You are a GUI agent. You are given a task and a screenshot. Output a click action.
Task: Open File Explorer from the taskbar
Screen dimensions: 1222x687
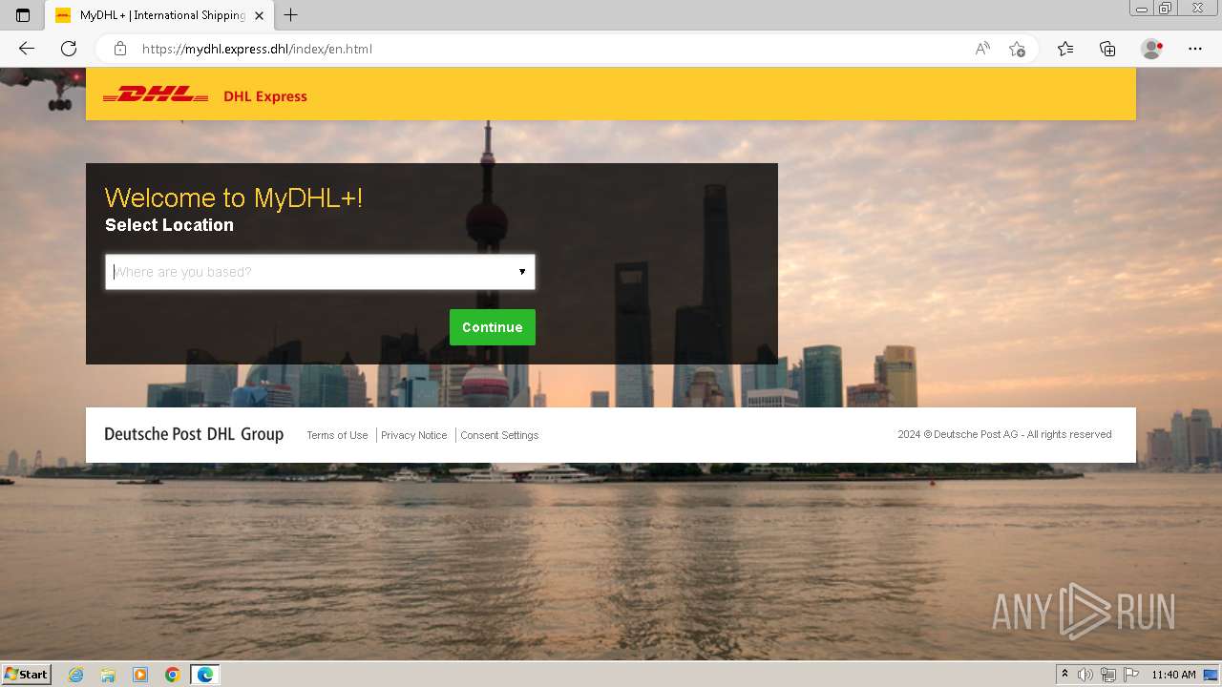[x=108, y=675]
